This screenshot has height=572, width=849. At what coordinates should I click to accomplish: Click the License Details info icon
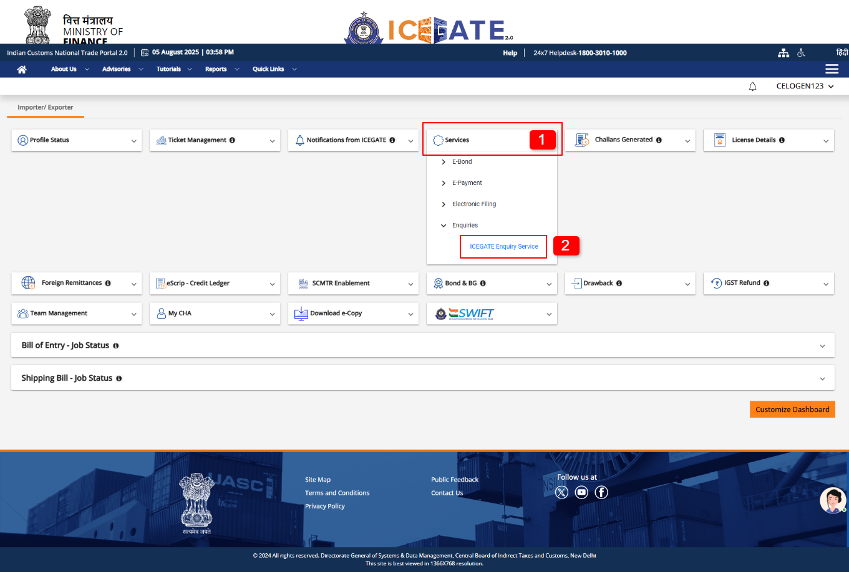[x=782, y=140]
